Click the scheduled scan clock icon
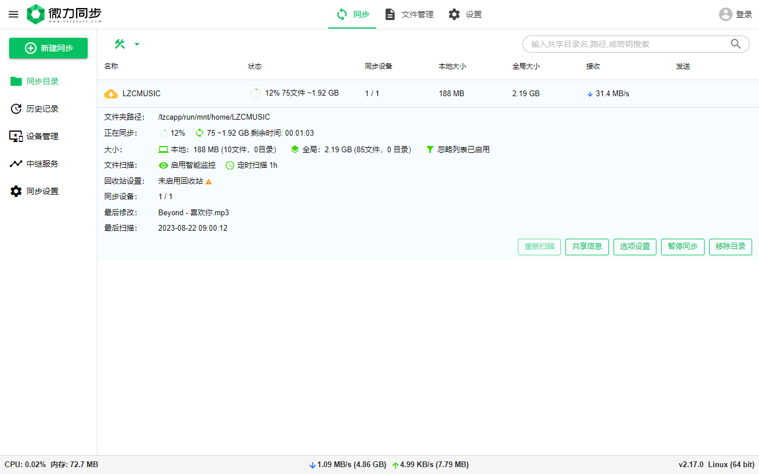Viewport: 759px width, 474px height. pyautogui.click(x=230, y=165)
